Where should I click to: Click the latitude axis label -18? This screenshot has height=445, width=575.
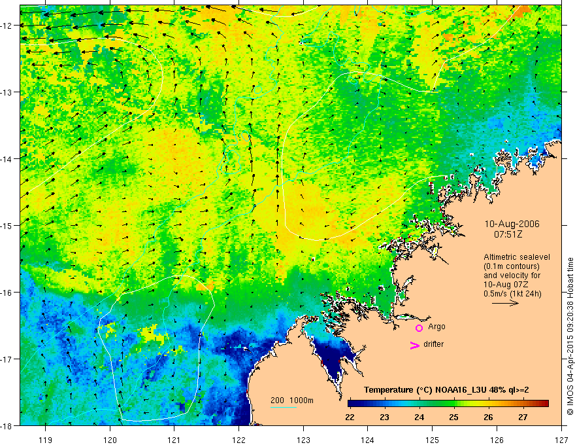coord(7,425)
